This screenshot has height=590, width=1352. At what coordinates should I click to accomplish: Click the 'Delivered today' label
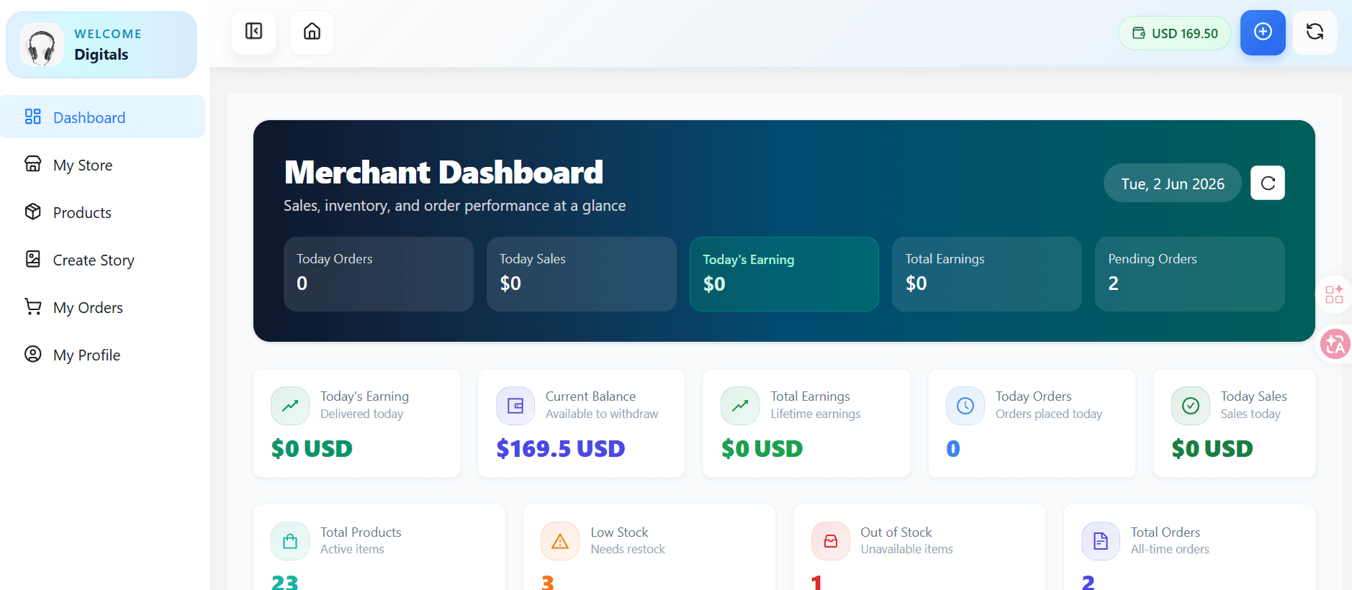[x=361, y=414]
